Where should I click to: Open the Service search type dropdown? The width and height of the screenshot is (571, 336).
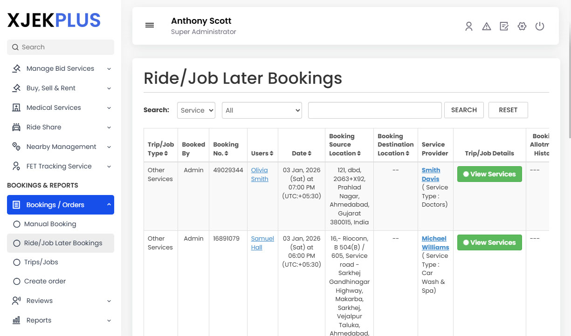tap(196, 110)
